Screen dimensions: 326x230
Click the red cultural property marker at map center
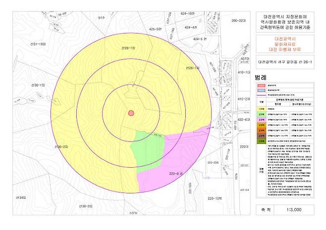point(132,113)
